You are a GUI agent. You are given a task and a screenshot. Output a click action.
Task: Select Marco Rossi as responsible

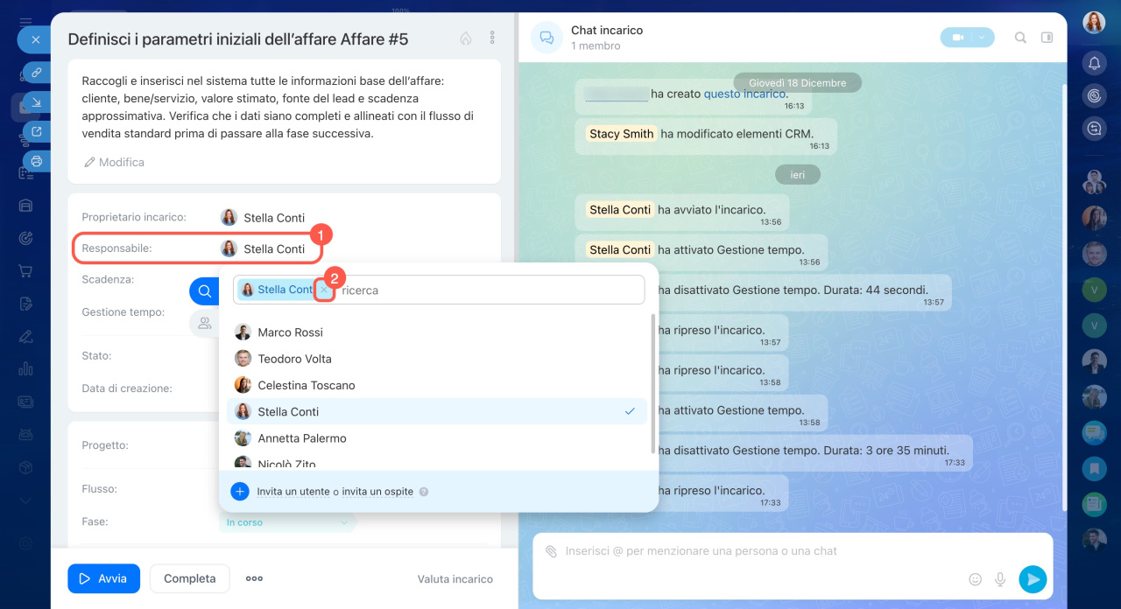(290, 332)
